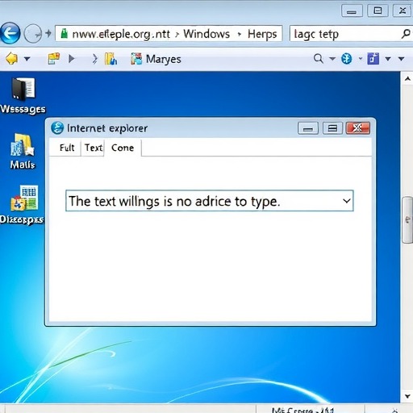Click the vertical scrollbar up arrow

[x=407, y=79]
